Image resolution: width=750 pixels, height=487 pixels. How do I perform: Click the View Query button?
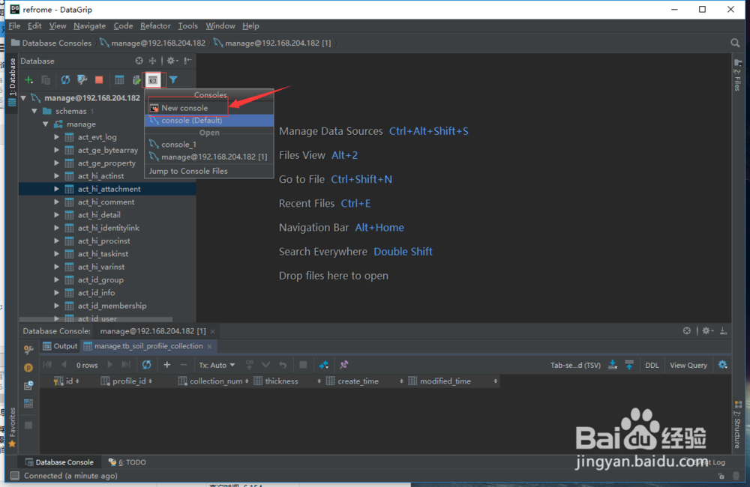688,365
